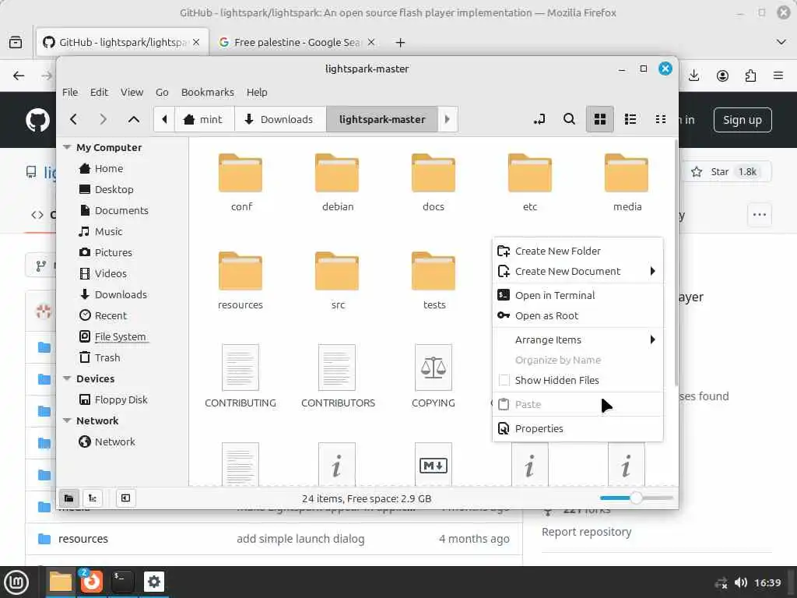Expand Arrange Items submenu

pyautogui.click(x=578, y=339)
